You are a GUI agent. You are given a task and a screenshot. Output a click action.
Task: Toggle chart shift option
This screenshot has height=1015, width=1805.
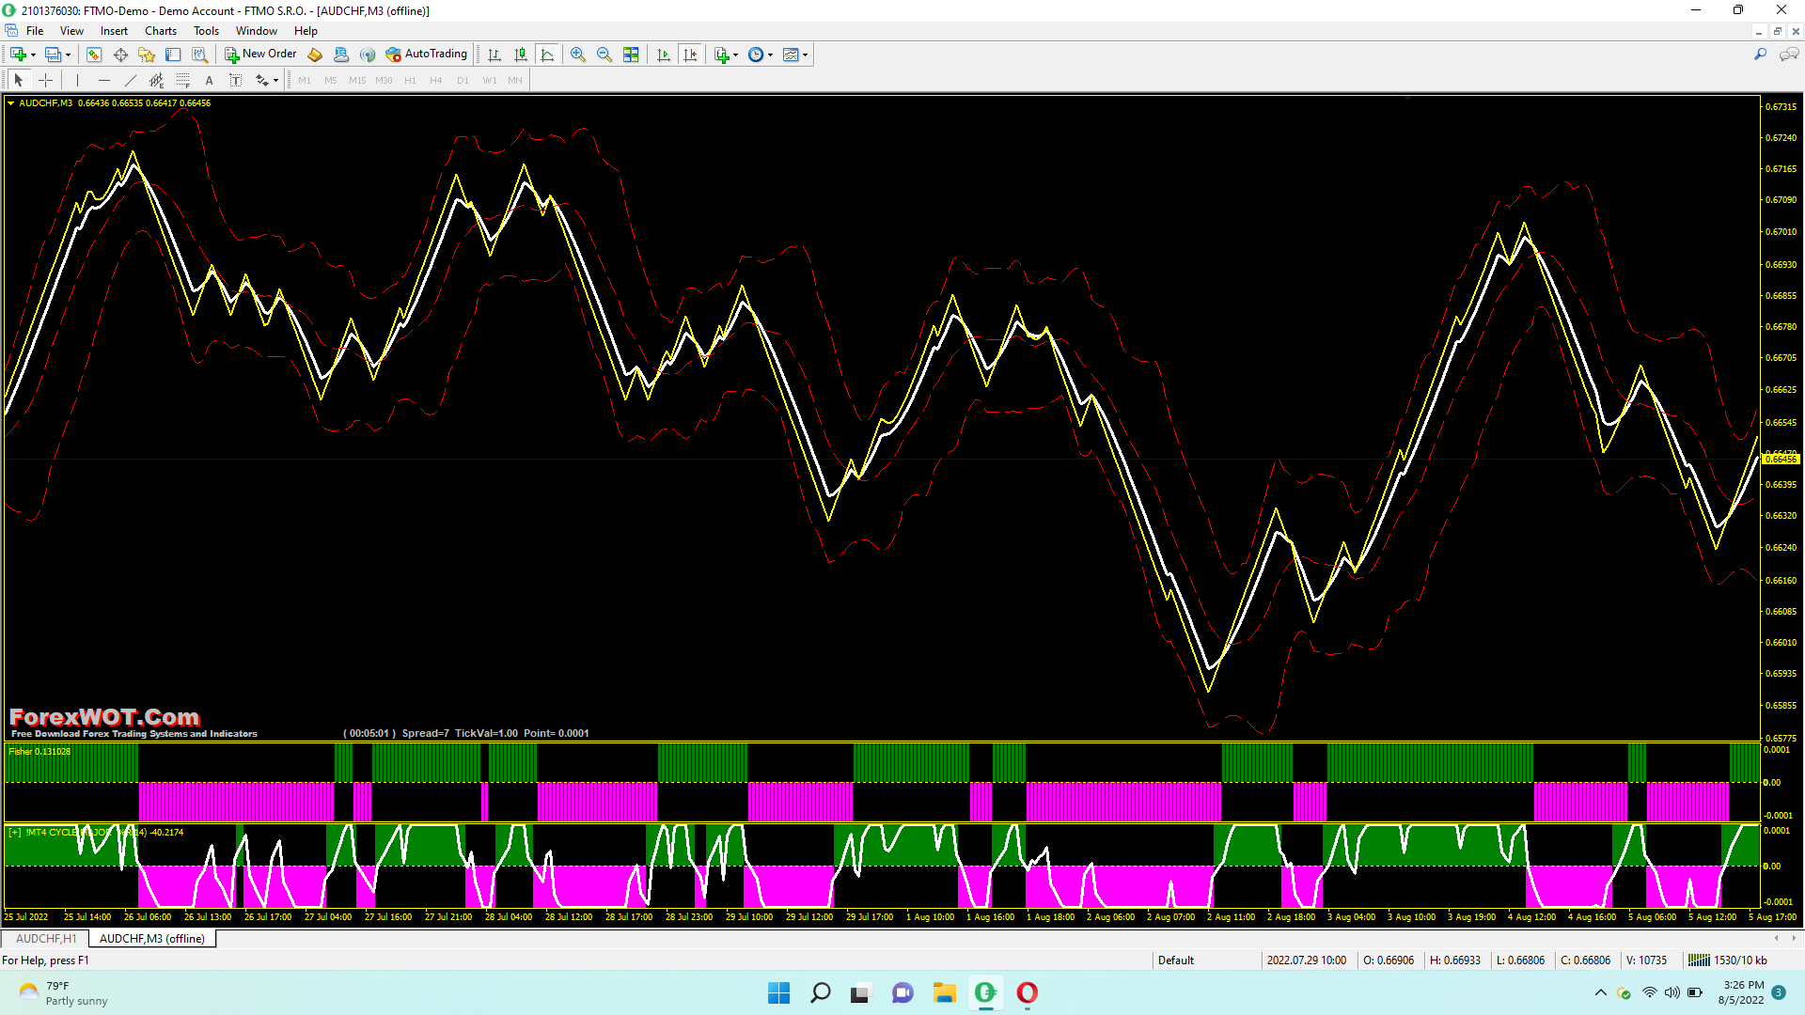tap(691, 55)
